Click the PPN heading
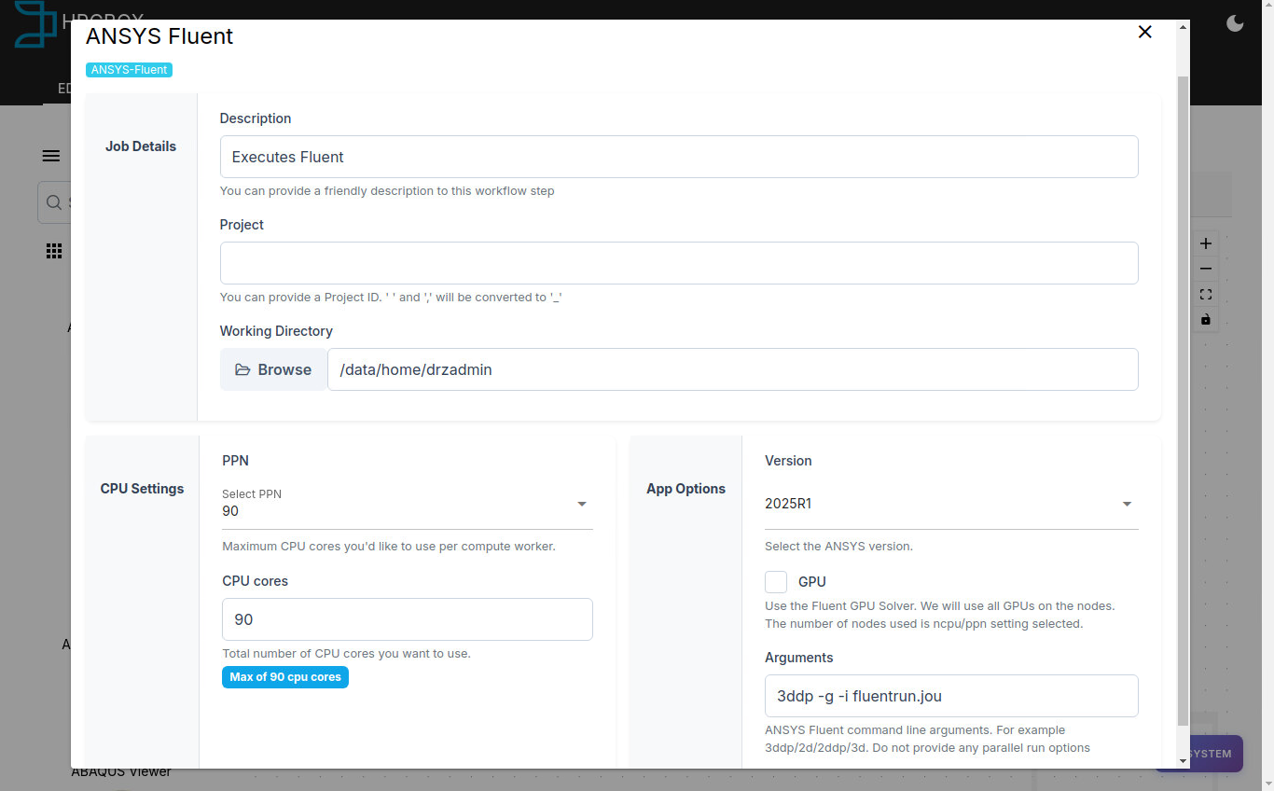1274x791 pixels. click(x=235, y=461)
